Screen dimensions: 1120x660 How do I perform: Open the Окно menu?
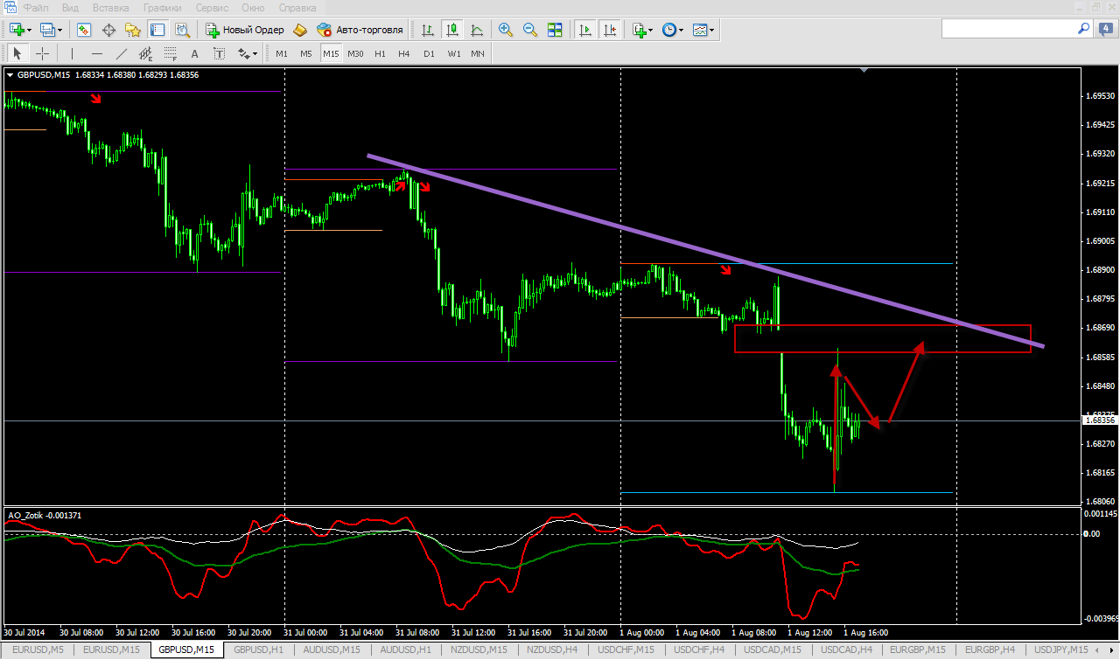(253, 7)
